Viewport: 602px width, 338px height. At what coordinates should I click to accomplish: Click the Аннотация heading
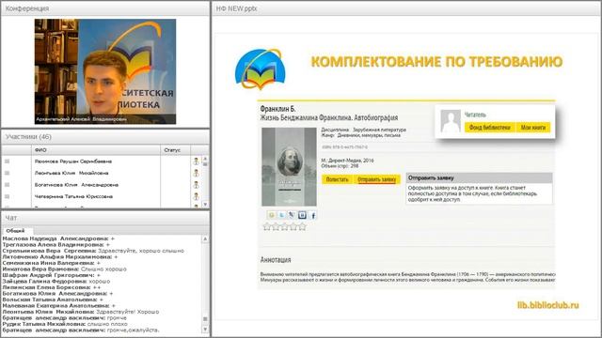pyautogui.click(x=276, y=260)
